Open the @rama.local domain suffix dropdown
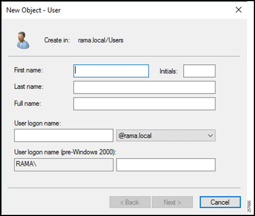255x216 pixels. 165,135
